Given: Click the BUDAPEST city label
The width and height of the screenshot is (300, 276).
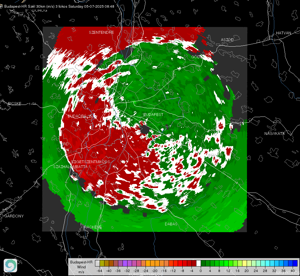Looking at the screenshot, I should [153, 114].
